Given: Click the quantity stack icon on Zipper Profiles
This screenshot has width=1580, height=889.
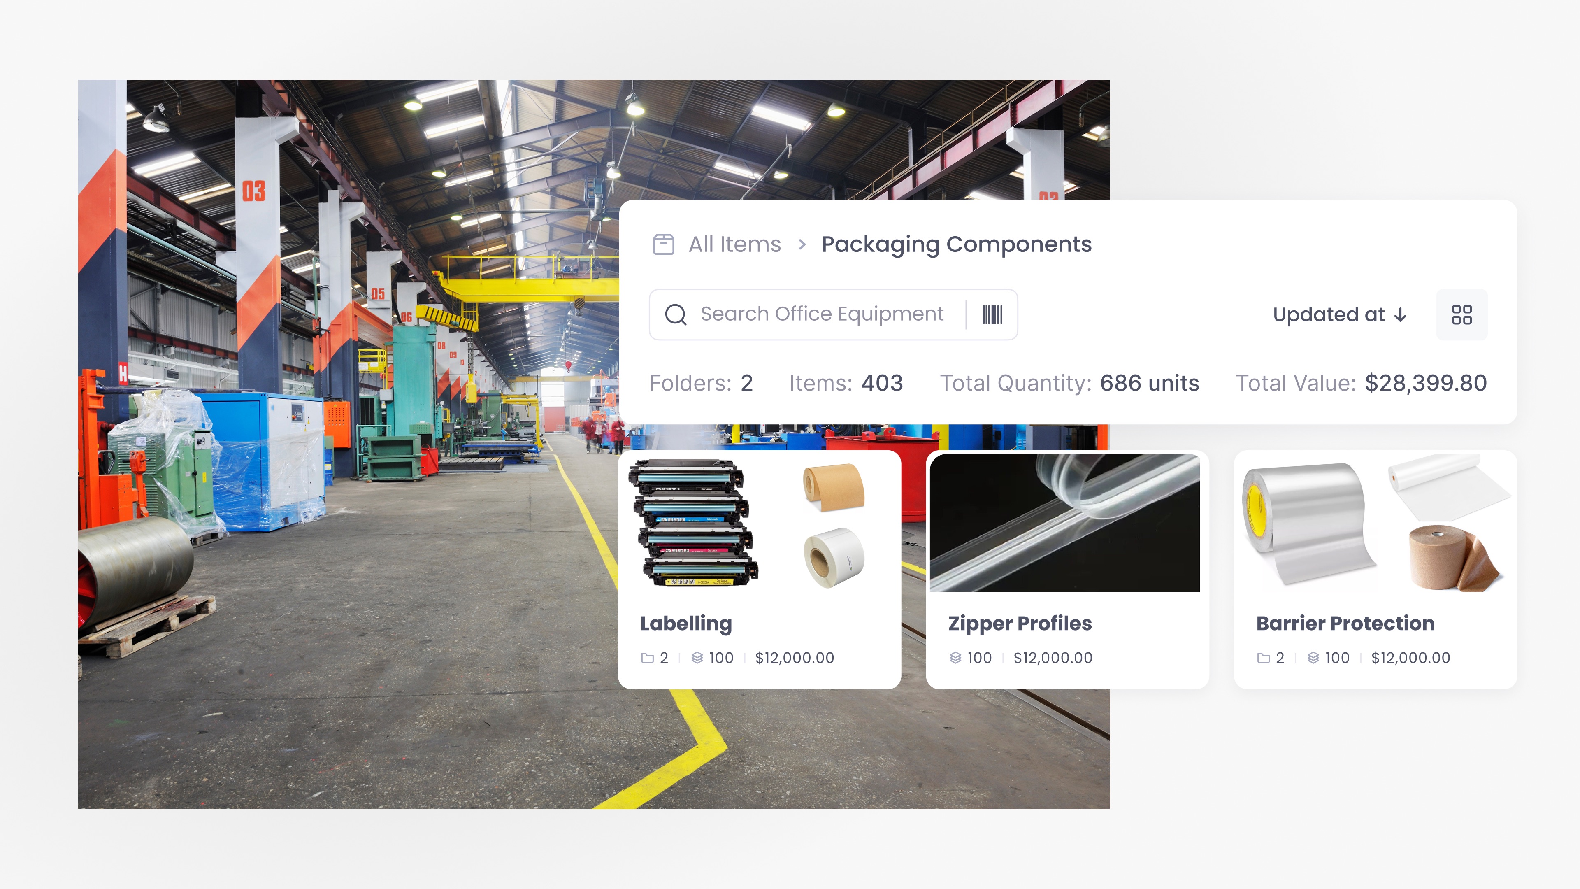Looking at the screenshot, I should click(955, 659).
